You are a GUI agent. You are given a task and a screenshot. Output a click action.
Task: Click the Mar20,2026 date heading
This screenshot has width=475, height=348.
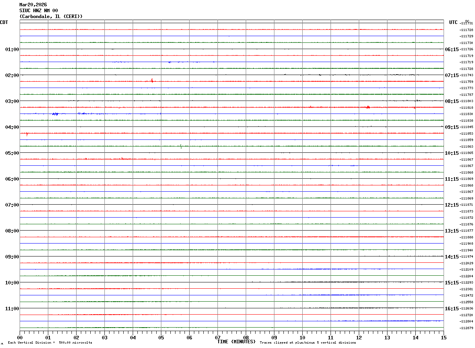[x=33, y=5]
